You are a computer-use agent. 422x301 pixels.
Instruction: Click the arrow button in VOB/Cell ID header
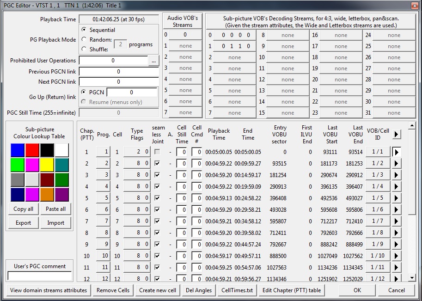[x=396, y=135]
